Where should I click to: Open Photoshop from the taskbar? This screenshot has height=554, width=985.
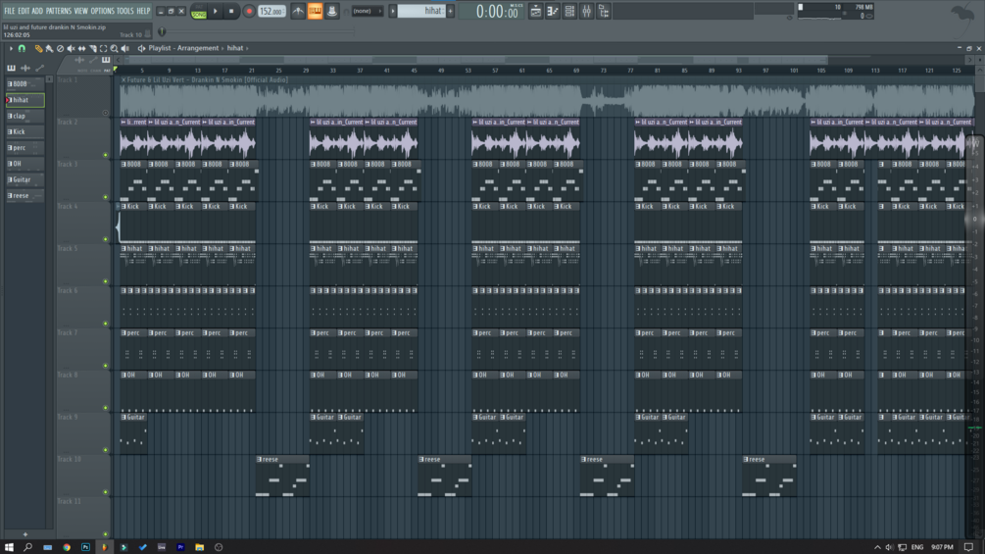pos(85,547)
